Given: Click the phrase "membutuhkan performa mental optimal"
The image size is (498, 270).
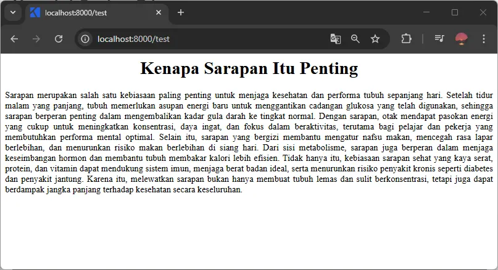Looking at the screenshot, I should tap(80, 137).
